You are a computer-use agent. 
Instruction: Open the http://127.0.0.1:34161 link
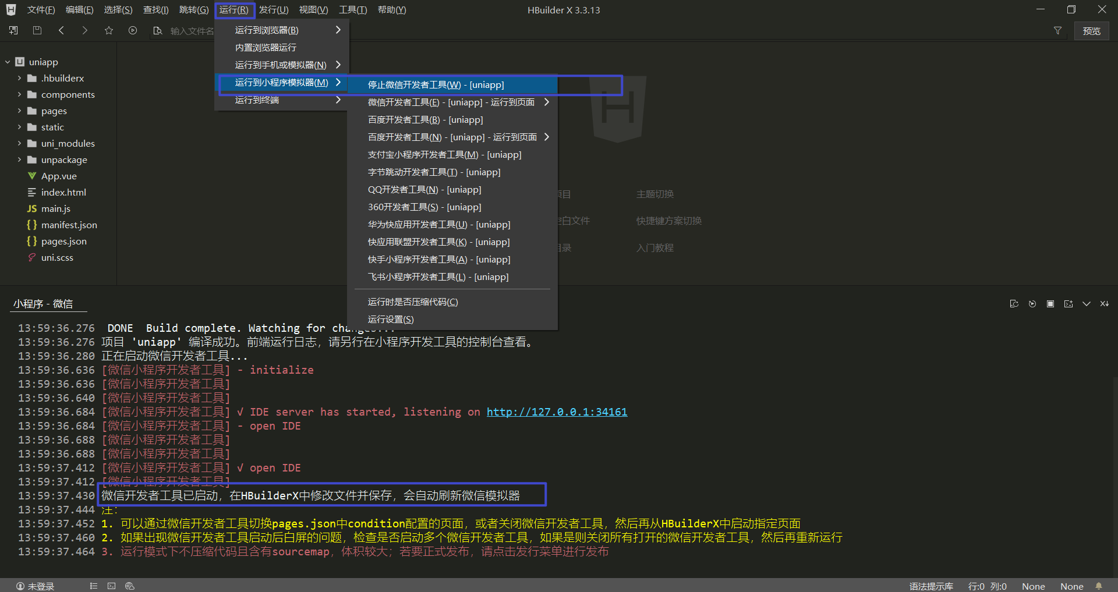556,412
